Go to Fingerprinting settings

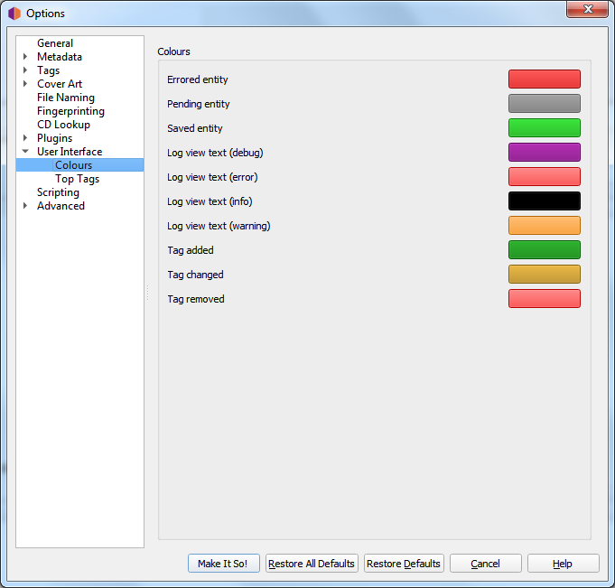(x=70, y=111)
